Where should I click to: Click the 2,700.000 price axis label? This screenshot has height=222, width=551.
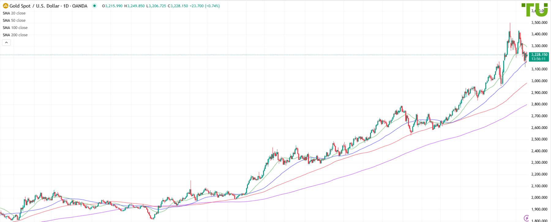(539, 116)
